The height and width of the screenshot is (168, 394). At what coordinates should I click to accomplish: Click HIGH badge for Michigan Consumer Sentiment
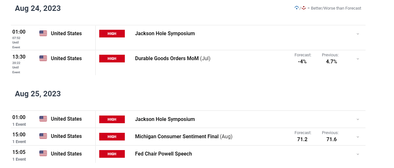click(112, 137)
